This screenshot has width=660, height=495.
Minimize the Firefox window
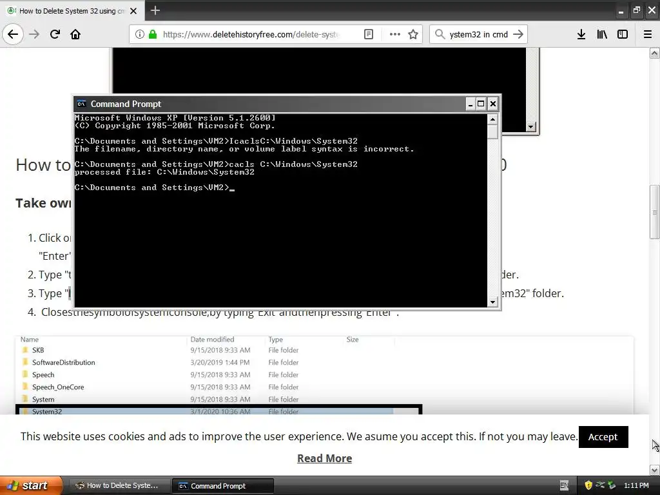(x=621, y=11)
